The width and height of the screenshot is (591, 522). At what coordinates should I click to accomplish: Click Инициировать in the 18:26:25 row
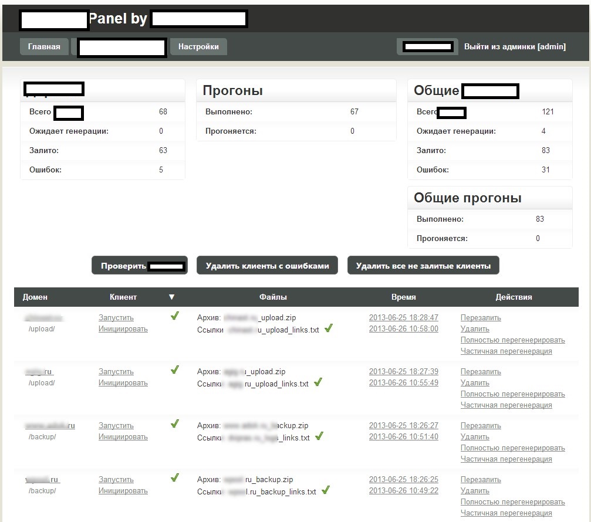pyautogui.click(x=123, y=491)
